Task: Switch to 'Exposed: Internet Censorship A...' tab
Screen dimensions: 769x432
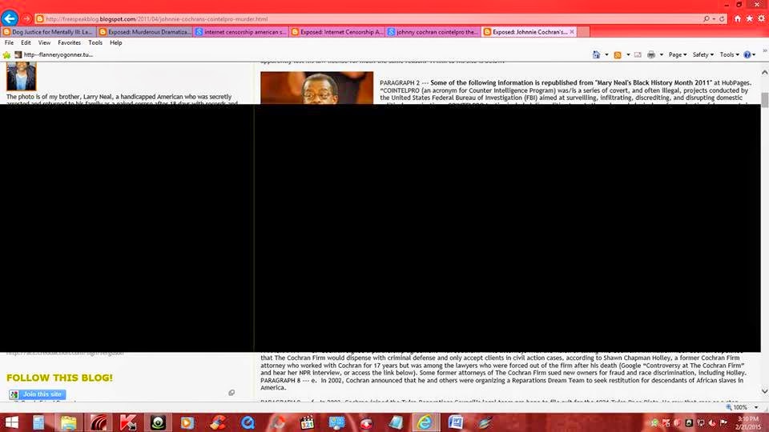Action: (337, 32)
